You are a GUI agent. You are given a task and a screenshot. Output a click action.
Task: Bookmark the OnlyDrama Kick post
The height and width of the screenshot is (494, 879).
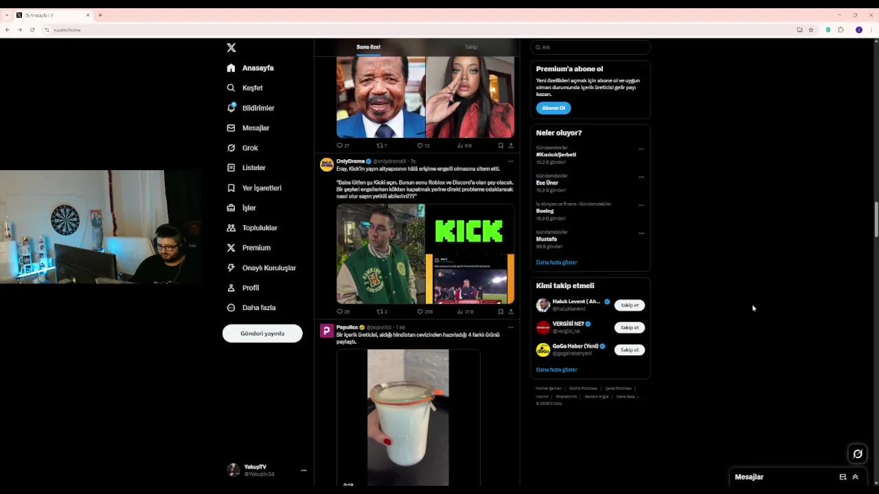tap(501, 311)
